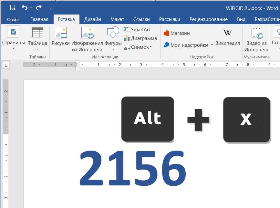280x208 pixels.
Task: Switch to the Главная tab
Action: pyautogui.click(x=39, y=19)
